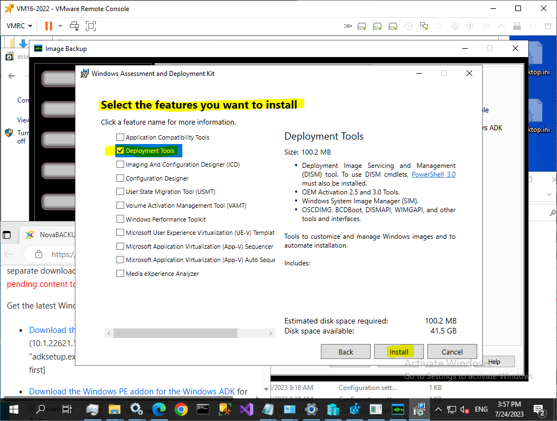The image size is (557, 421).
Task: Cancel the ADK setup
Action: tap(452, 352)
